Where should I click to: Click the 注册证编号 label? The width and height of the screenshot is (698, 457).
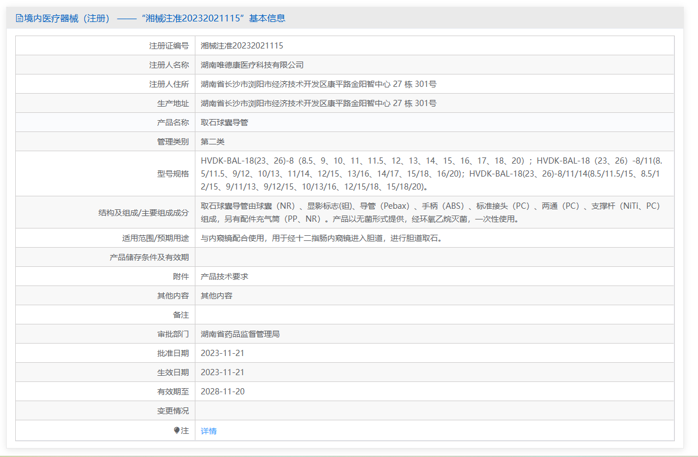(x=169, y=46)
